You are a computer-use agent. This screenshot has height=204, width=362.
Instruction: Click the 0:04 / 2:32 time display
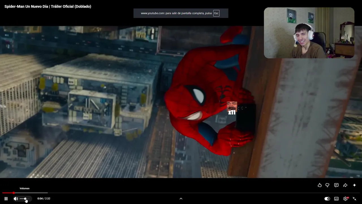click(x=44, y=199)
